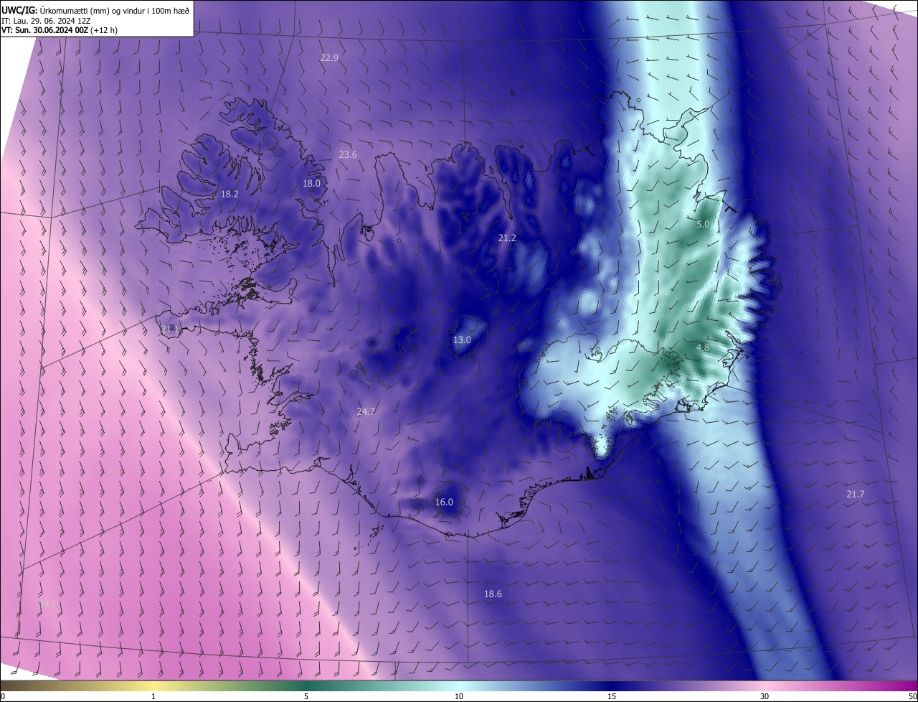918x702 pixels.
Task: Click the 18.6 value south of Iceland
Action: [493, 594]
